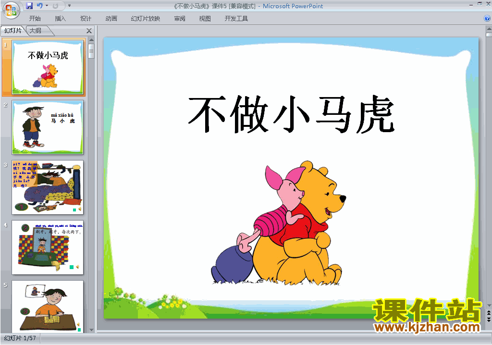Open the 动画 ribbon tab

click(x=111, y=19)
